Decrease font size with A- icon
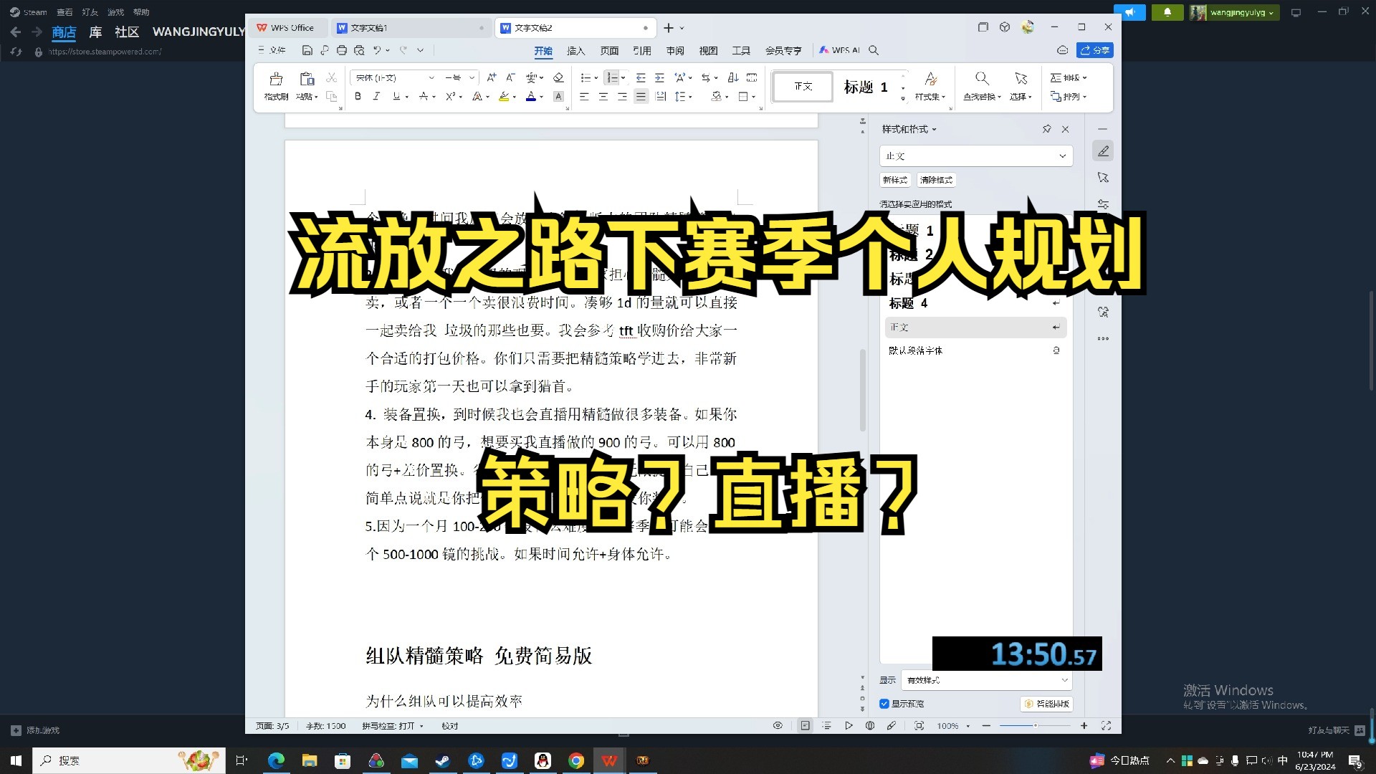 click(510, 77)
